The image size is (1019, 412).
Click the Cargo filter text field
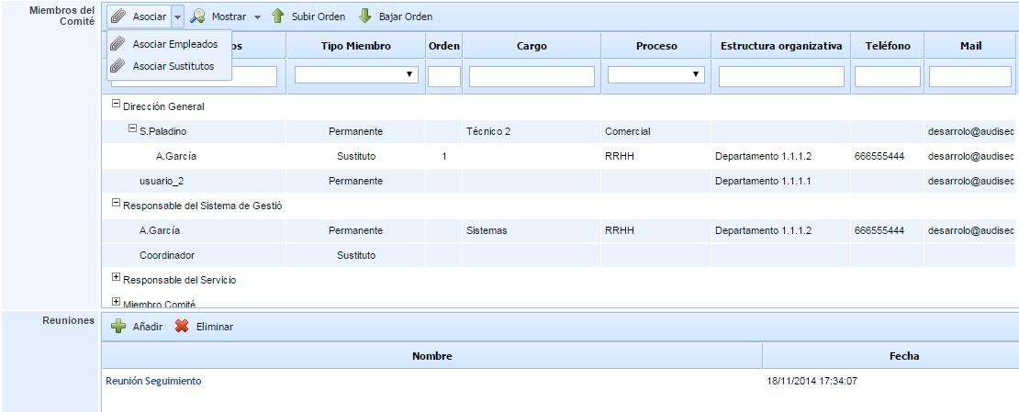(532, 76)
